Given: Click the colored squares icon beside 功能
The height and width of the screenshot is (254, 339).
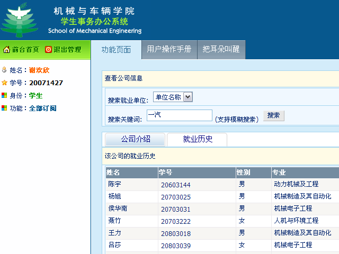Looking at the screenshot, I should click(x=5, y=108).
